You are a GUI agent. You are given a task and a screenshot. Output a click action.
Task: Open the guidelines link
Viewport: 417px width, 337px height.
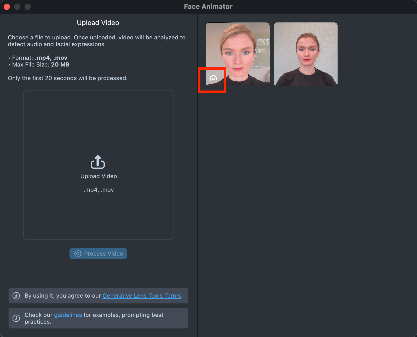[68, 315]
